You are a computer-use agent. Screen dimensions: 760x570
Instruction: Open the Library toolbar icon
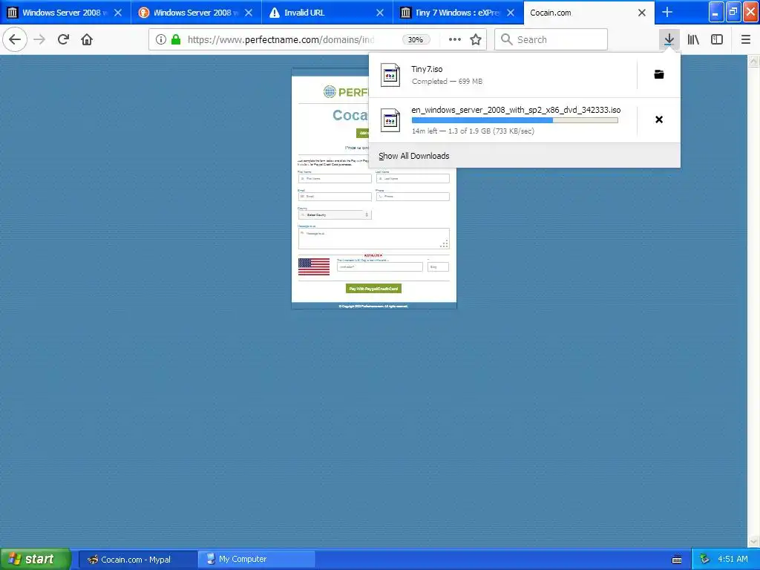click(x=693, y=39)
